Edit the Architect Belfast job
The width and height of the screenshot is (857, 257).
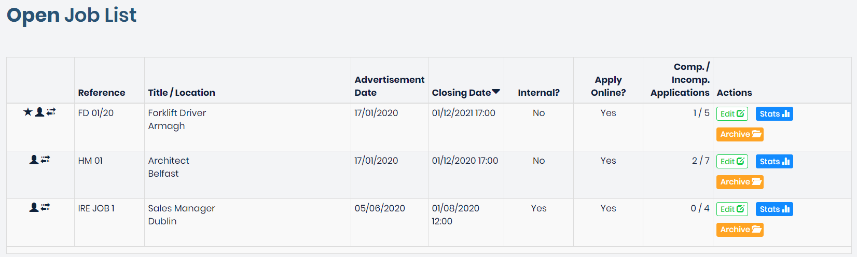pos(732,162)
